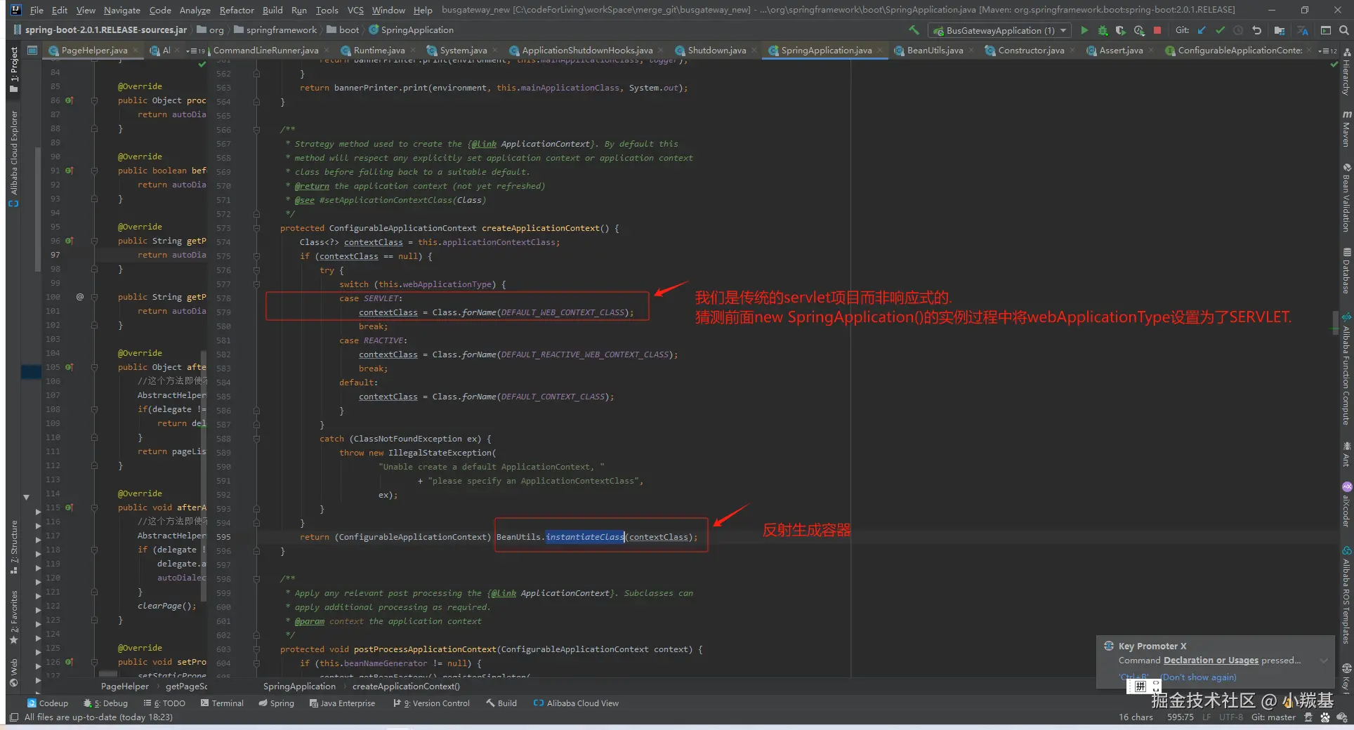Click the instantiateClass method call on line 595
Screen dimensions: 1354x730
tap(584, 537)
